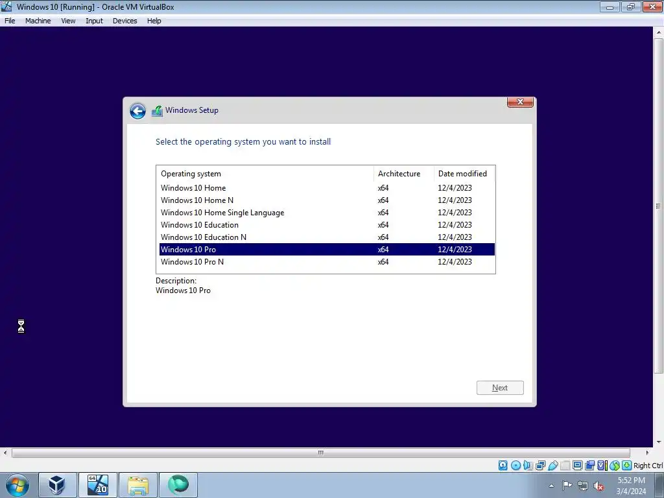Open File Explorer from the taskbar
The height and width of the screenshot is (498, 664).
coord(138,485)
